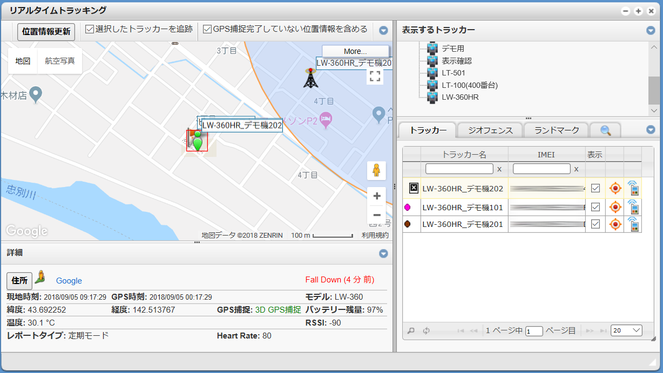
Task: Zoom in the map with plus button
Action: click(x=377, y=196)
